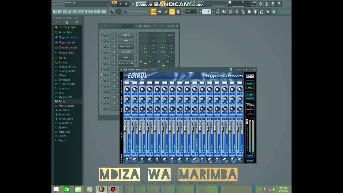Toggle Hyper Canvas part 01 Edit button

[127, 83]
